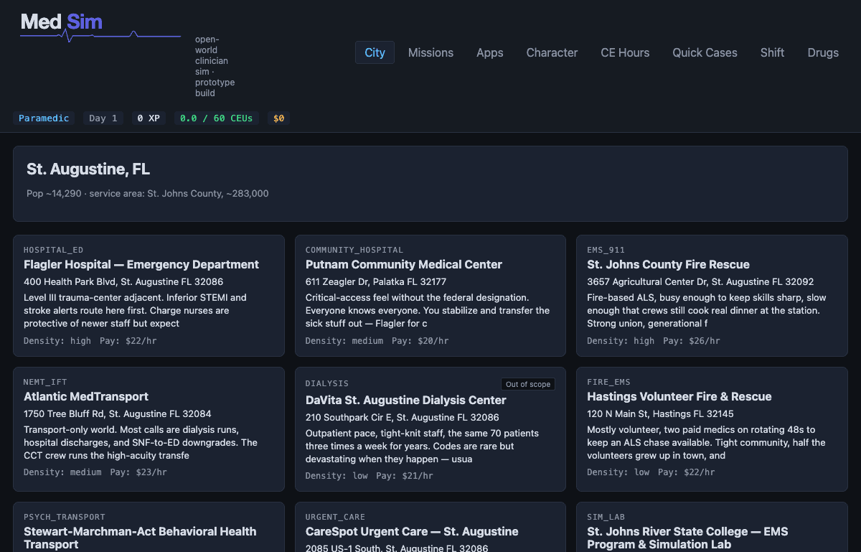Click the SIM_LAB category label
The width and height of the screenshot is (861, 552).
point(606,517)
